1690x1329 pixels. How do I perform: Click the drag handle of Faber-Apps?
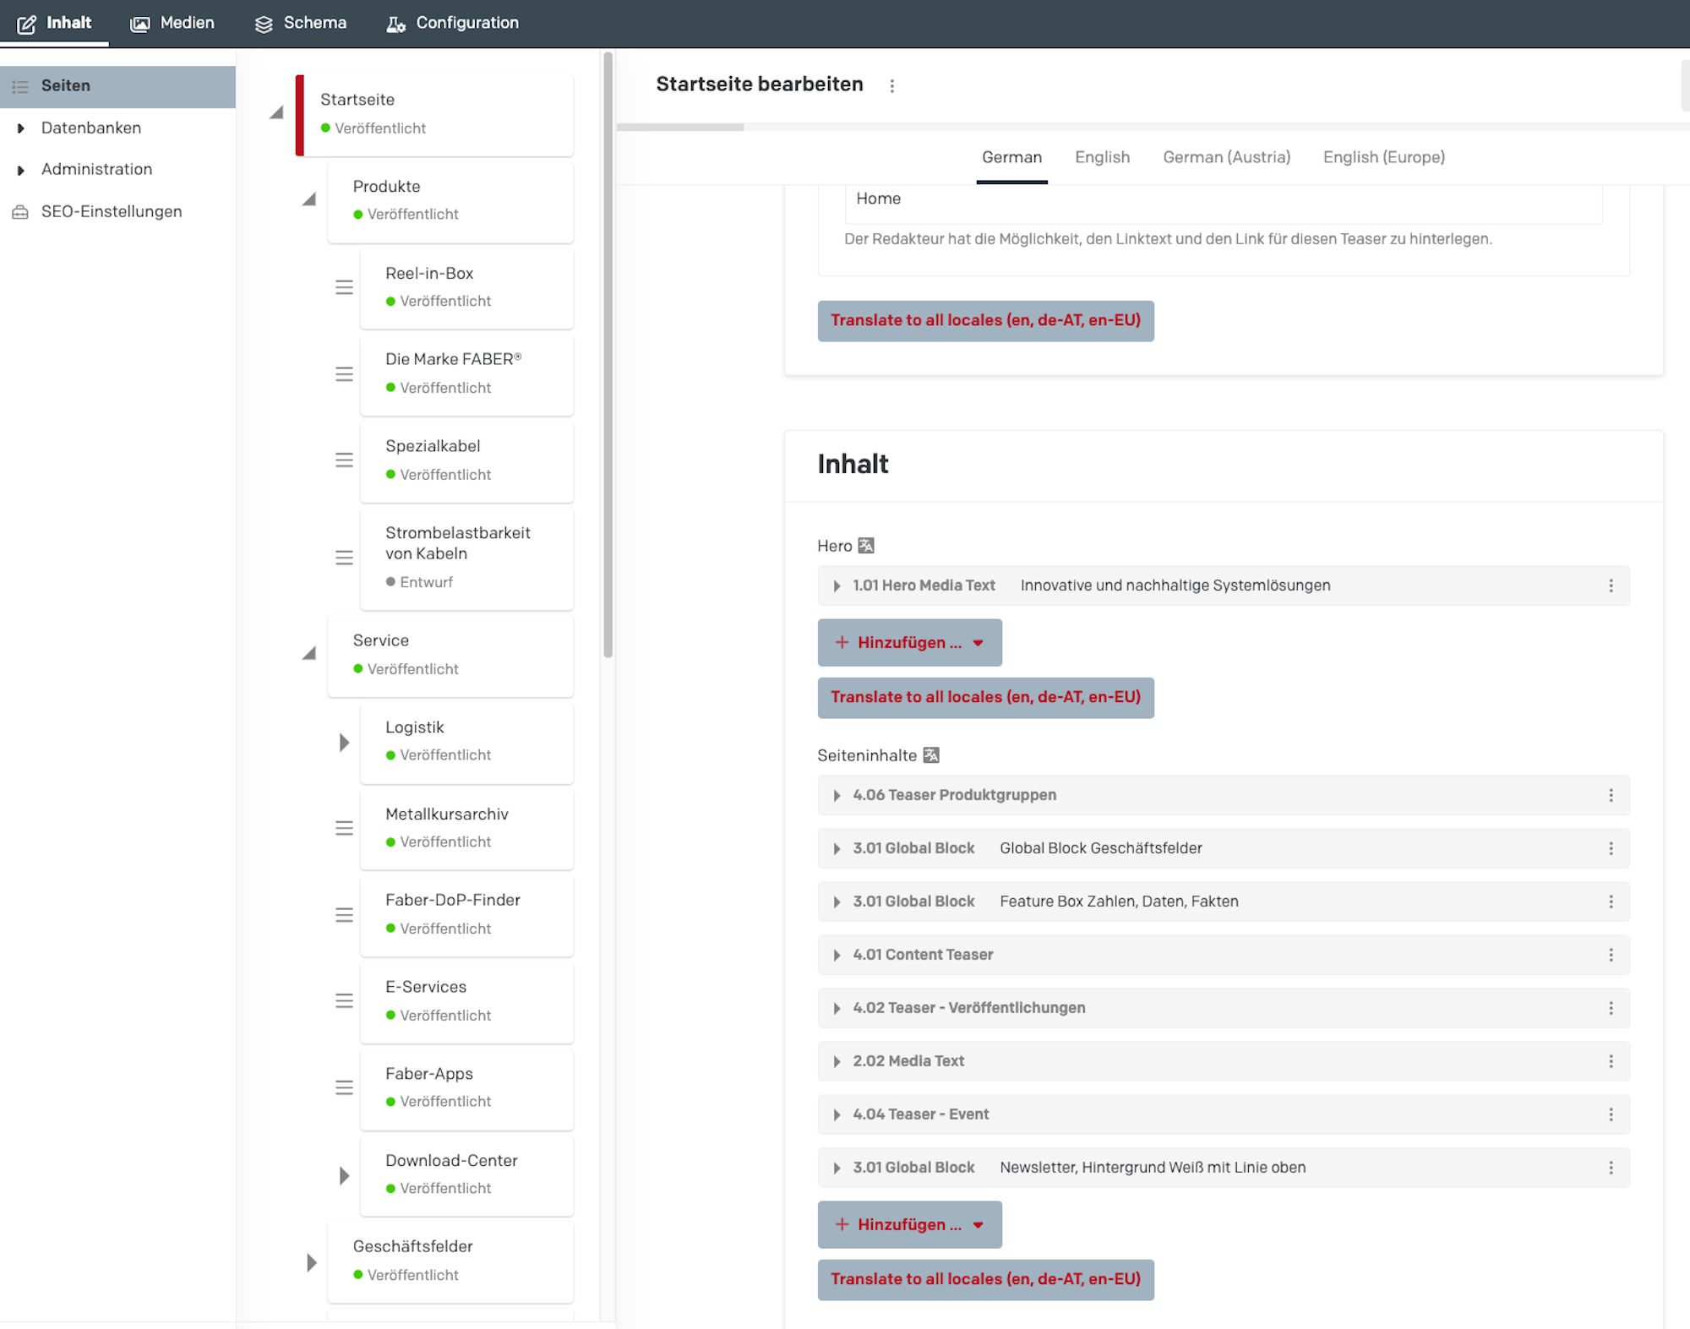tap(344, 1088)
